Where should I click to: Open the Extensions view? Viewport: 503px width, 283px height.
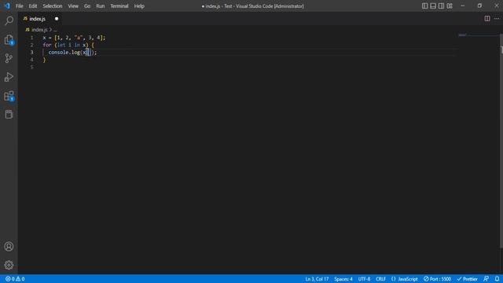[9, 96]
